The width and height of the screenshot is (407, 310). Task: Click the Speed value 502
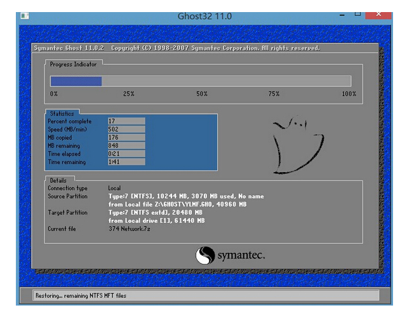pos(126,130)
